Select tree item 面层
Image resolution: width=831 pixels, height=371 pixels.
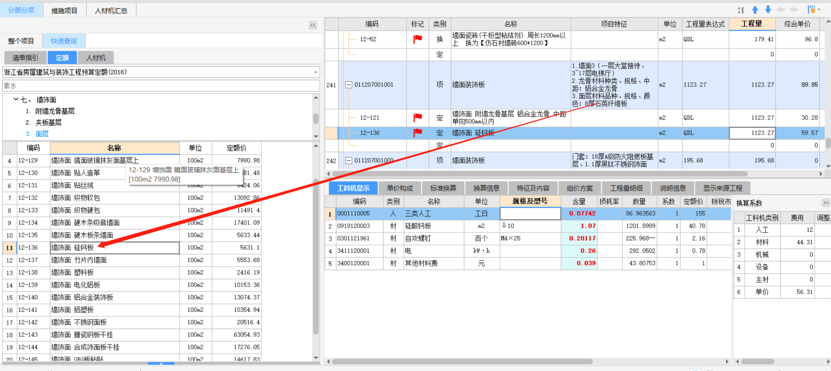[x=42, y=134]
